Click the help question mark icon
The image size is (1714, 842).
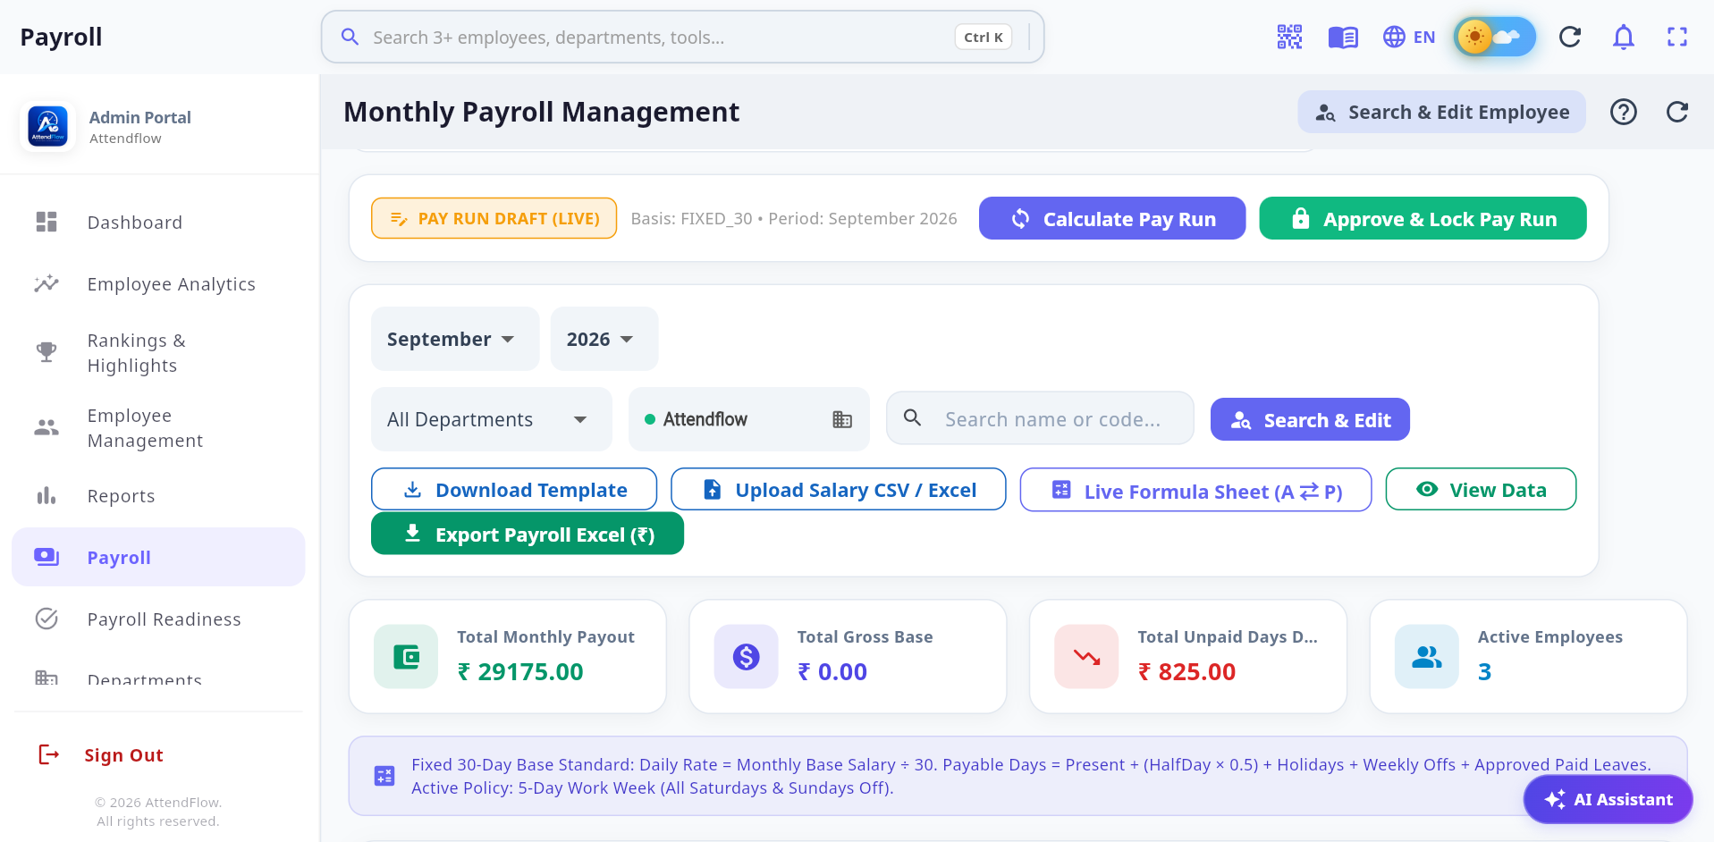point(1624,112)
